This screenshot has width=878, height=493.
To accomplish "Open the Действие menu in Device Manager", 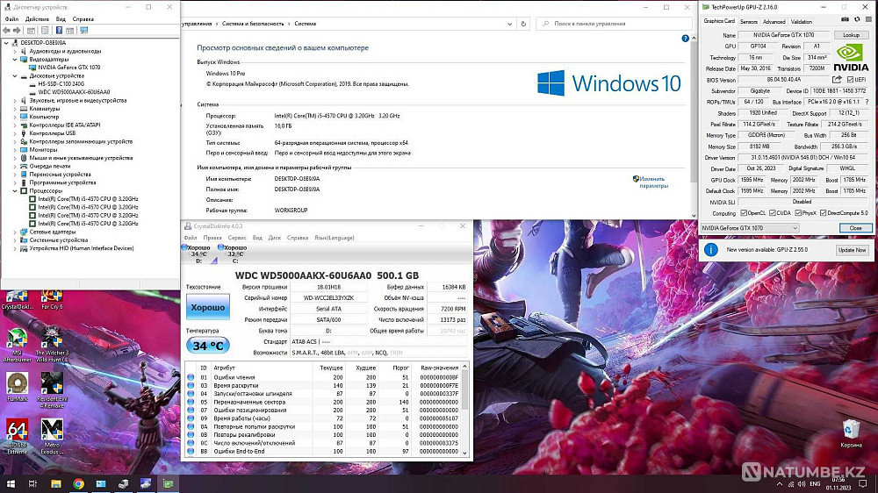I will coord(38,19).
